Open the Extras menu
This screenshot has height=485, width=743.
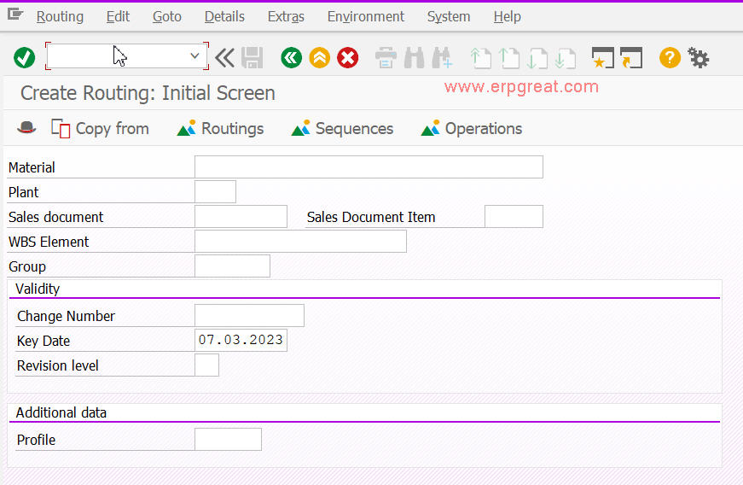click(286, 16)
